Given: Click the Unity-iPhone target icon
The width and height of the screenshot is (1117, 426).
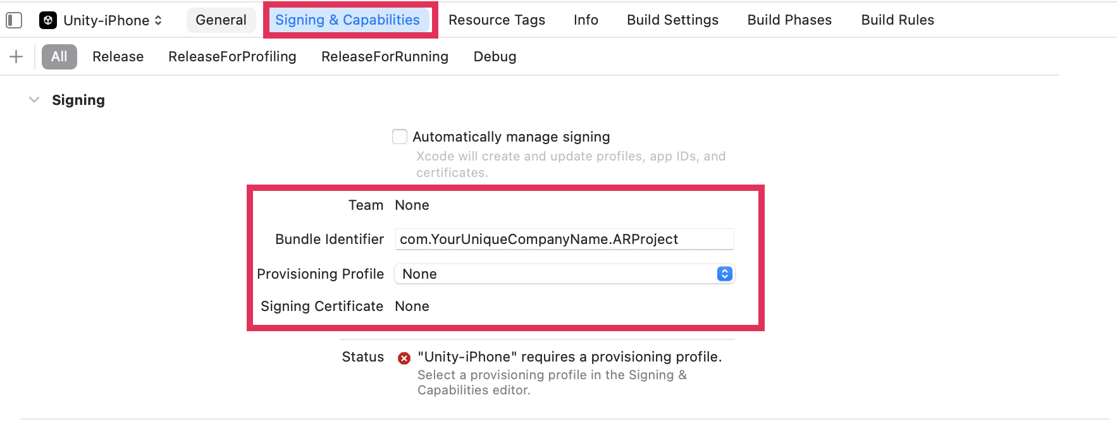Looking at the screenshot, I should pyautogui.click(x=48, y=20).
